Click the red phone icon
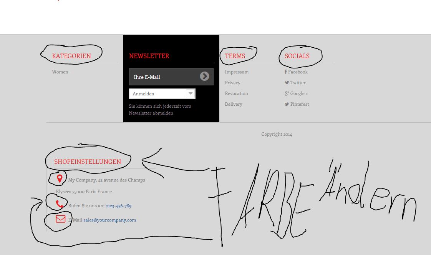This screenshot has width=431, height=255. coord(60,204)
